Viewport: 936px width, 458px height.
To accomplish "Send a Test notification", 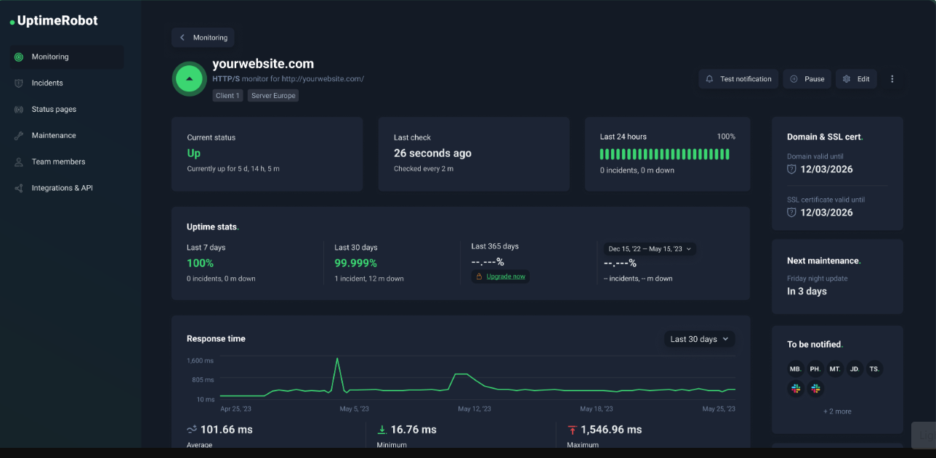I will [x=738, y=79].
